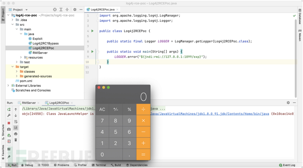Clear console output with trash icon
This screenshot has height=168, width=303.
pyautogui.click(x=16, y=140)
